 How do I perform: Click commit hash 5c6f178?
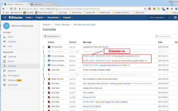[72, 79]
